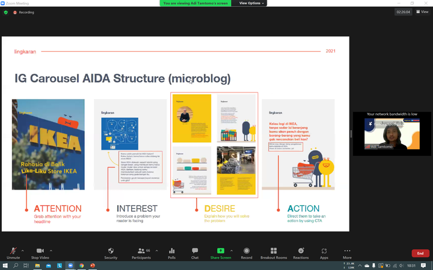Click the OneDrive cloud tray icon
This screenshot has height=270, width=433.
tap(367, 266)
